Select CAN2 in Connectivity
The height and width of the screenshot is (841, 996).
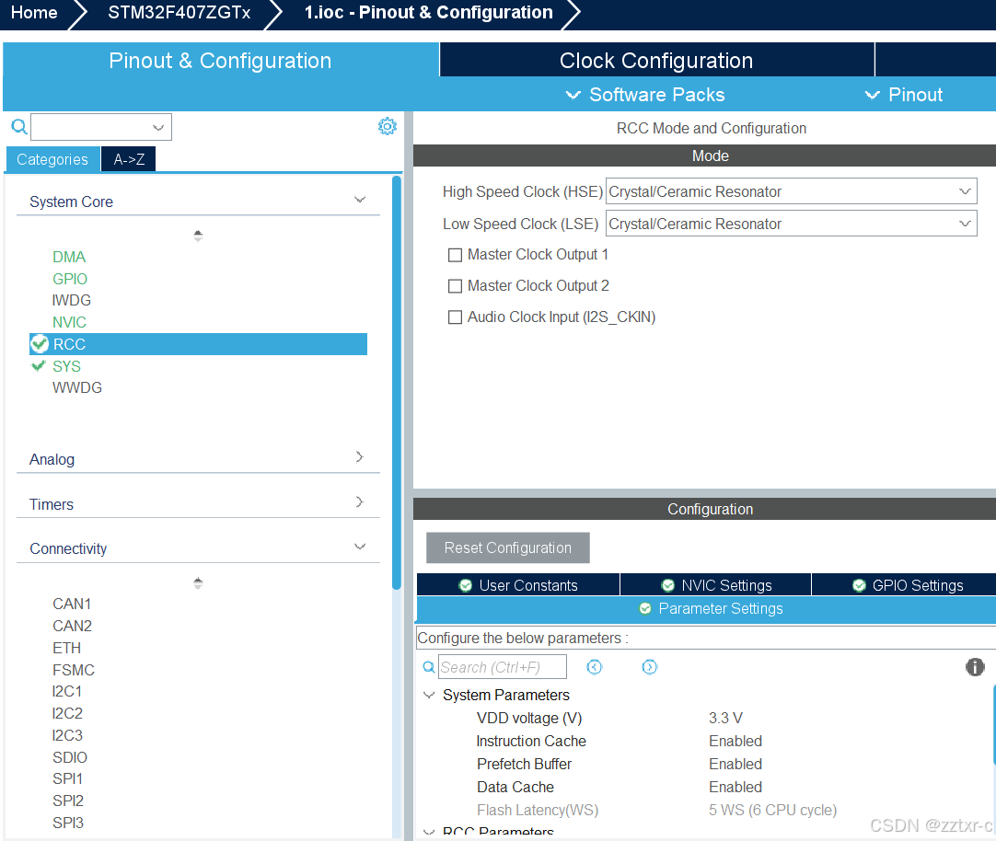click(x=73, y=626)
